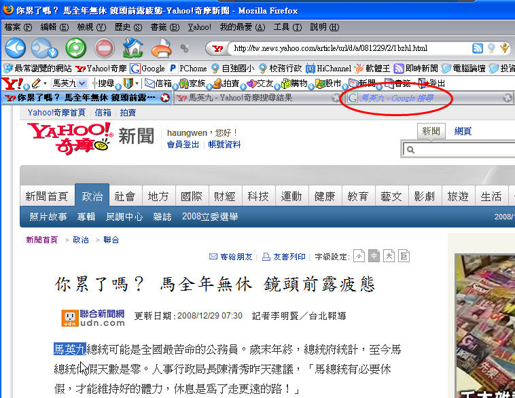The height and width of the screenshot is (398, 515).
Task: Open 信箱 mail on the Yahoo toolbar
Action: 158,84
